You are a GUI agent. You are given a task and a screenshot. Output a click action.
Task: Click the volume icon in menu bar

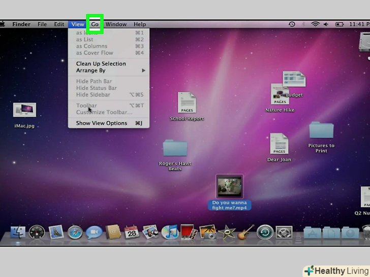tap(326, 24)
